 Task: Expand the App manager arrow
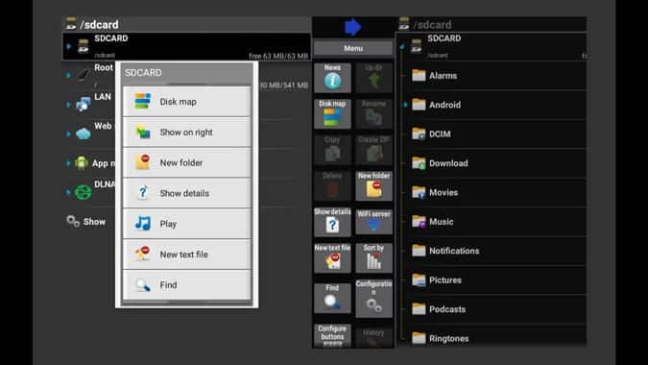pyautogui.click(x=68, y=163)
